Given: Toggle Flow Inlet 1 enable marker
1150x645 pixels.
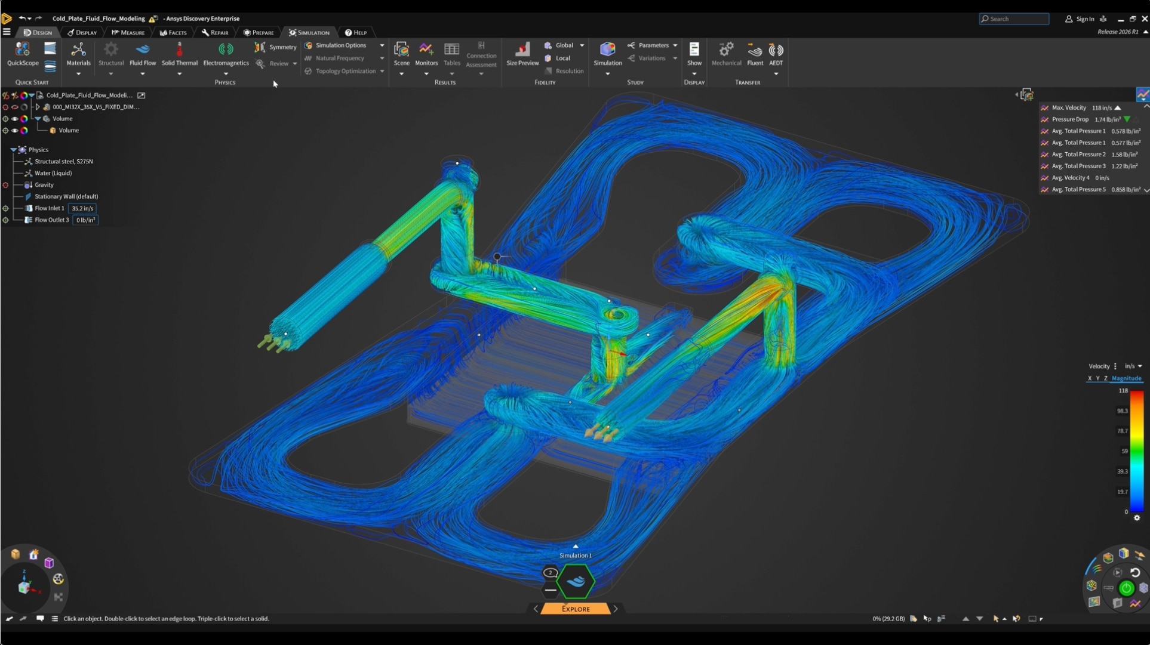Looking at the screenshot, I should [5, 208].
